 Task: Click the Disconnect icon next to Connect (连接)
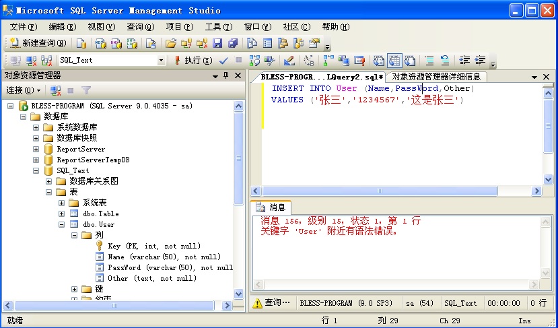[55, 90]
